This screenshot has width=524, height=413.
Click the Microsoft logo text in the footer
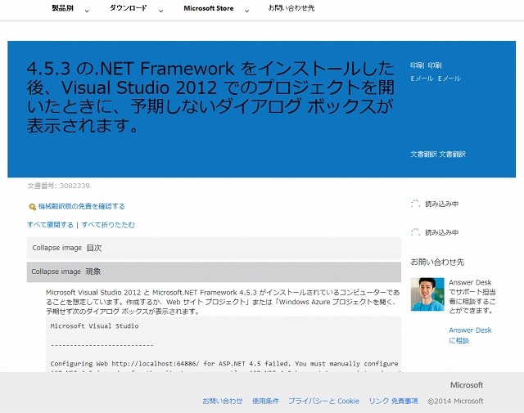click(x=467, y=385)
